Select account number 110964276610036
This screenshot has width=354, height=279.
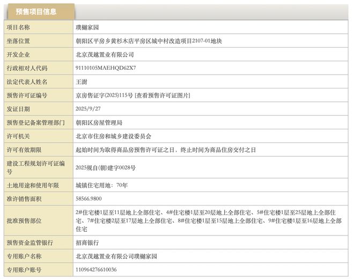pyautogui.click(x=97, y=270)
